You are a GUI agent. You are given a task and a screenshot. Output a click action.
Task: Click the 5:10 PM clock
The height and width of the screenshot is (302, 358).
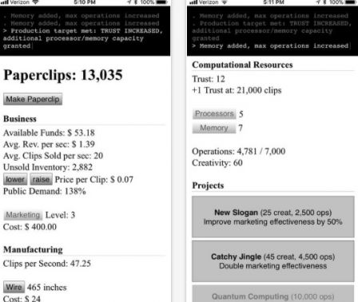(x=85, y=2)
